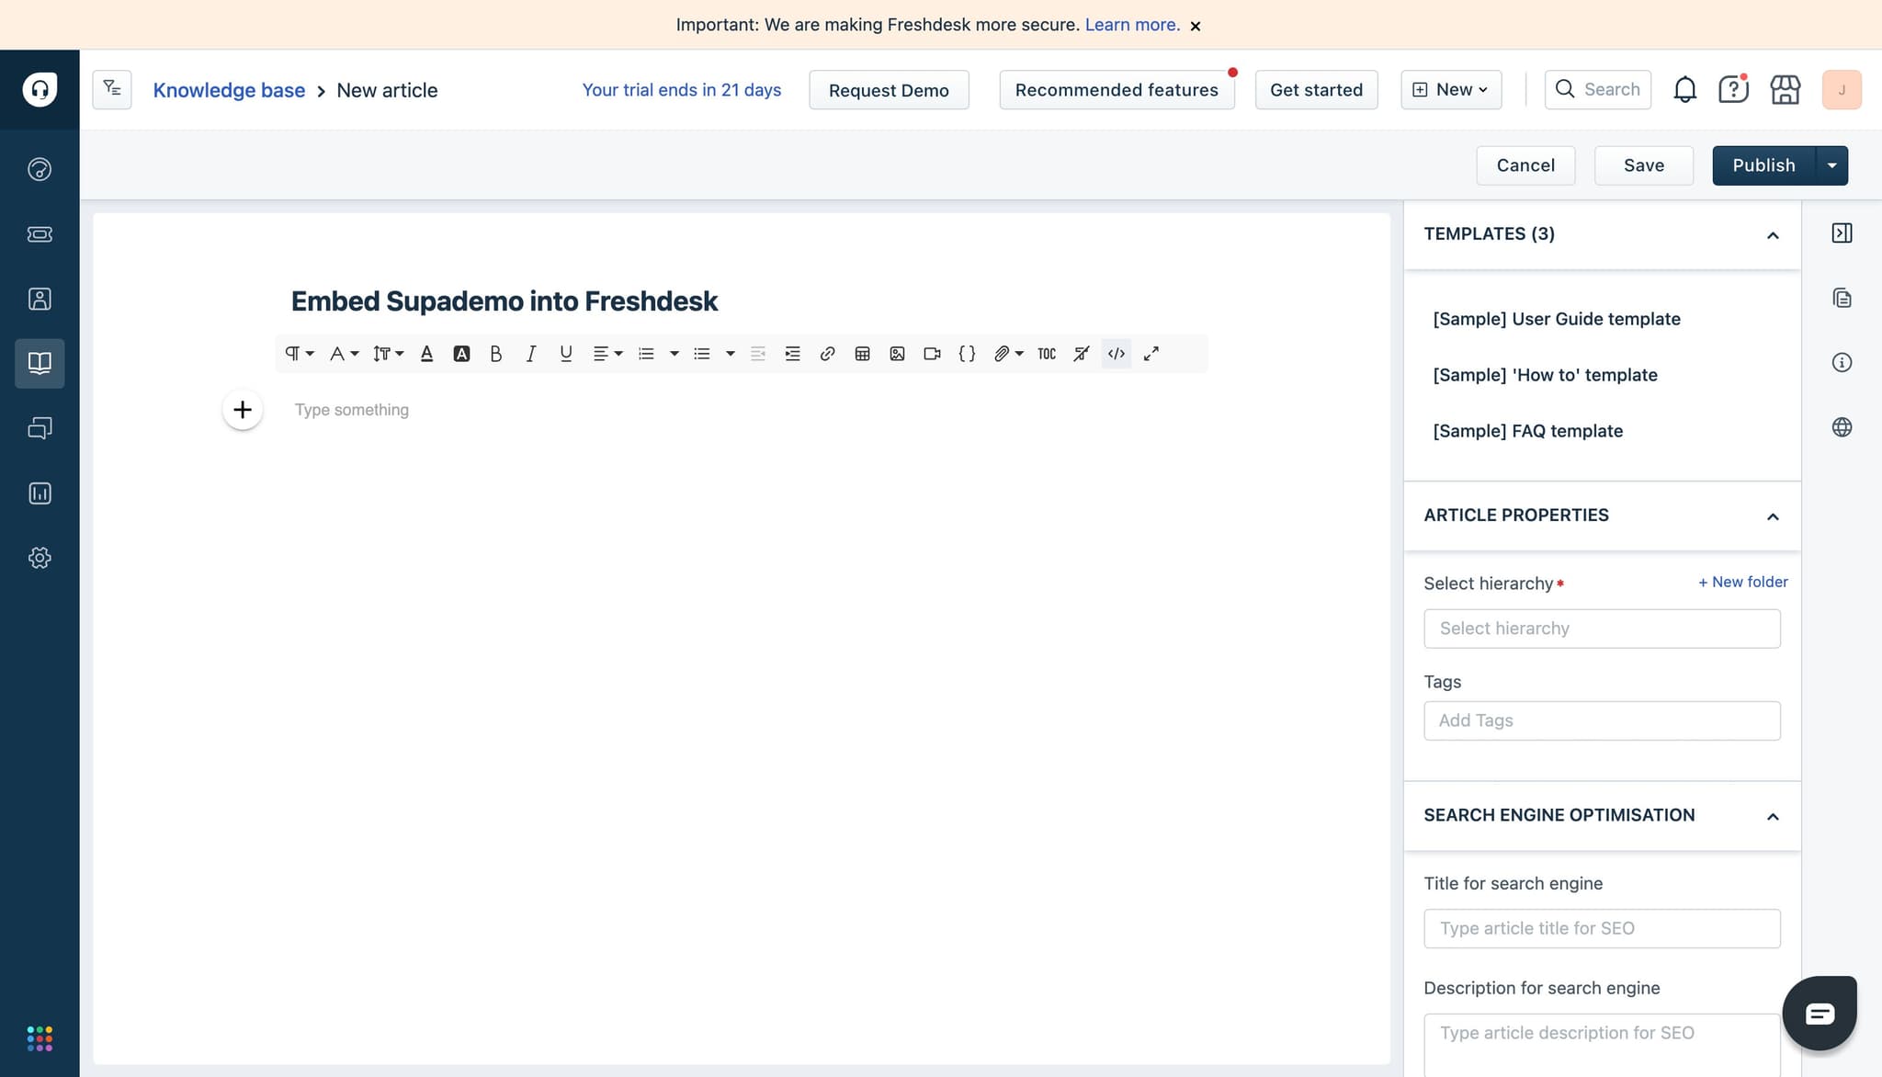Open the Marketplace icon in header
Viewport: 1882px width, 1077px height.
click(1785, 89)
